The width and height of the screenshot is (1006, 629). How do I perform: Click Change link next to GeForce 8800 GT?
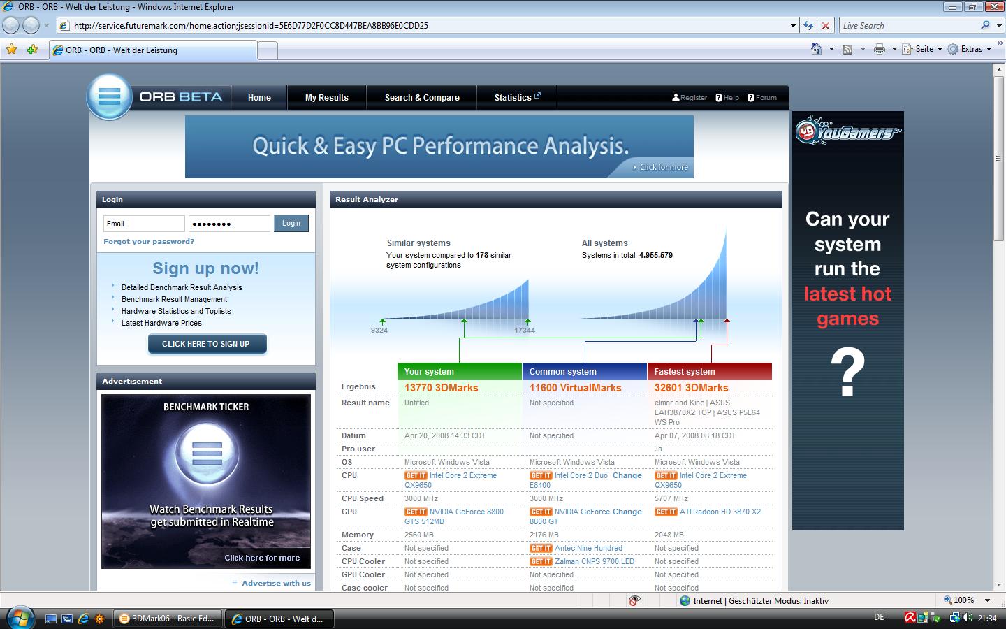click(x=627, y=512)
